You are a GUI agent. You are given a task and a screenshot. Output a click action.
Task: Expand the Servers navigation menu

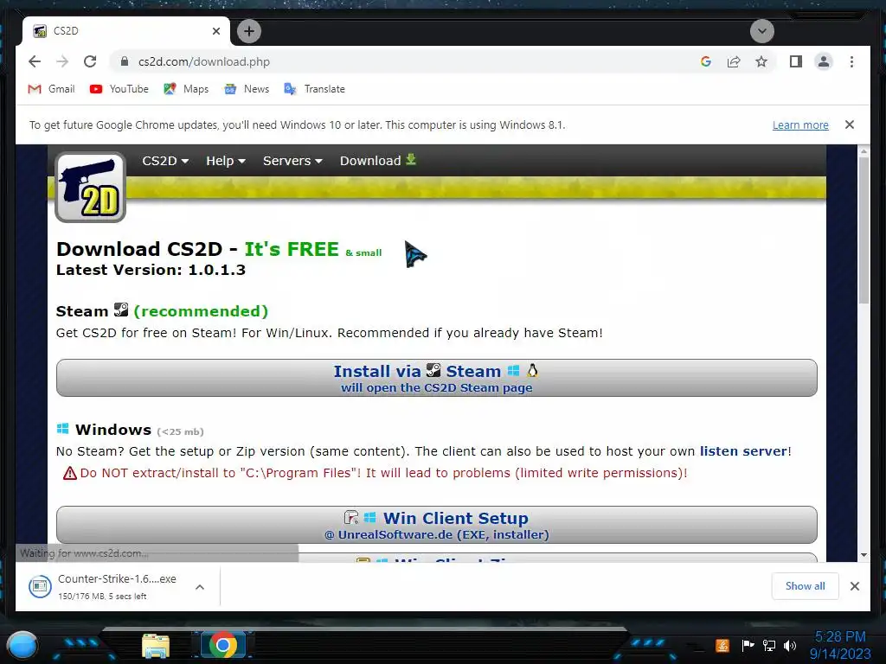292,161
